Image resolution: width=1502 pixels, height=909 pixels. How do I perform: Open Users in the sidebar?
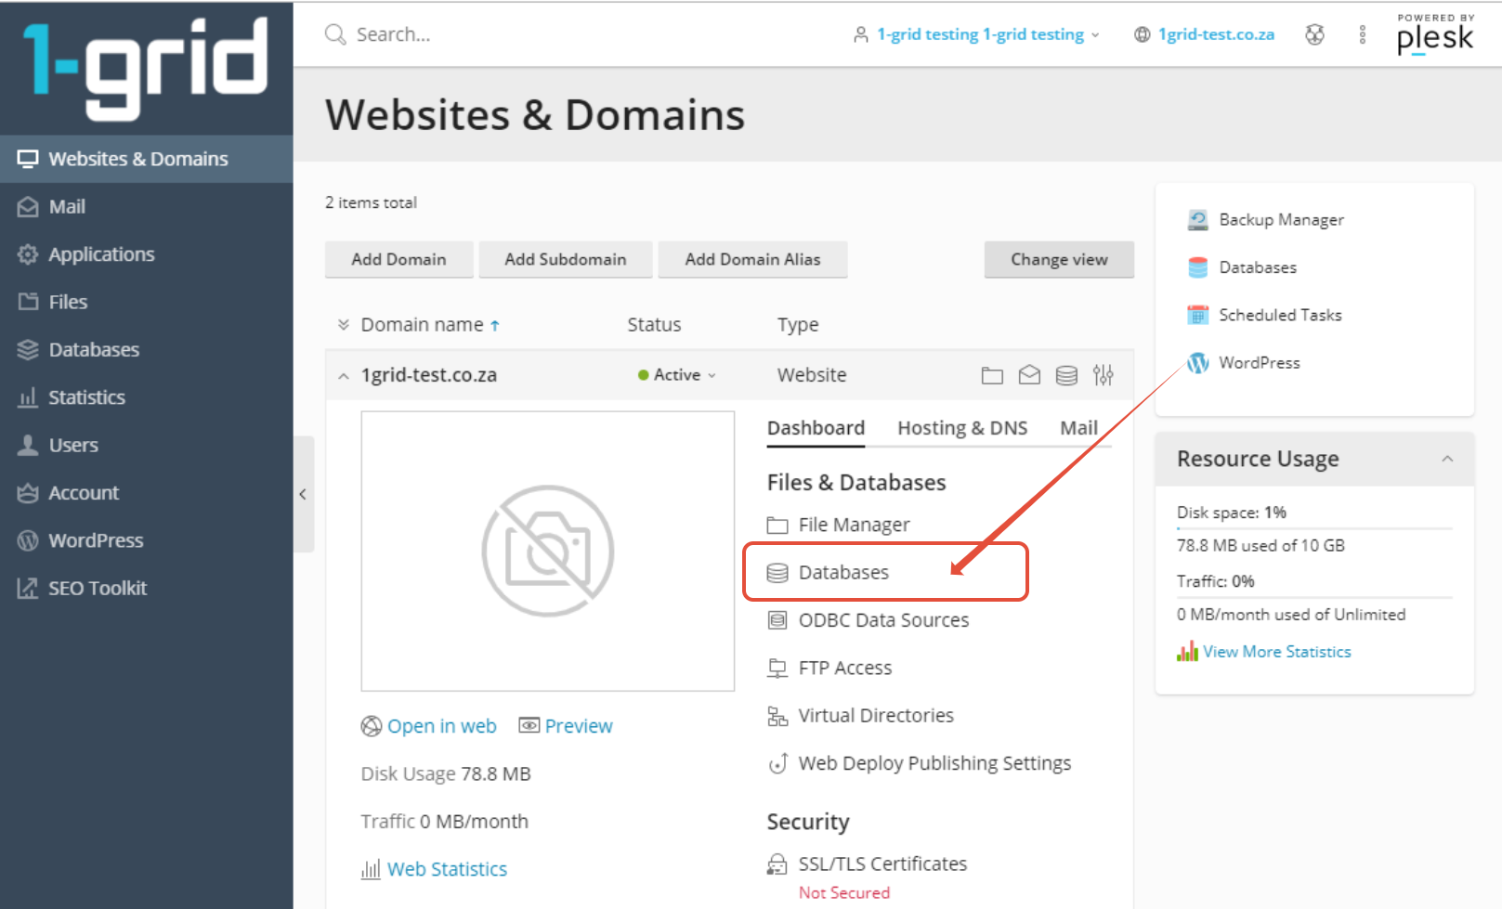click(146, 445)
